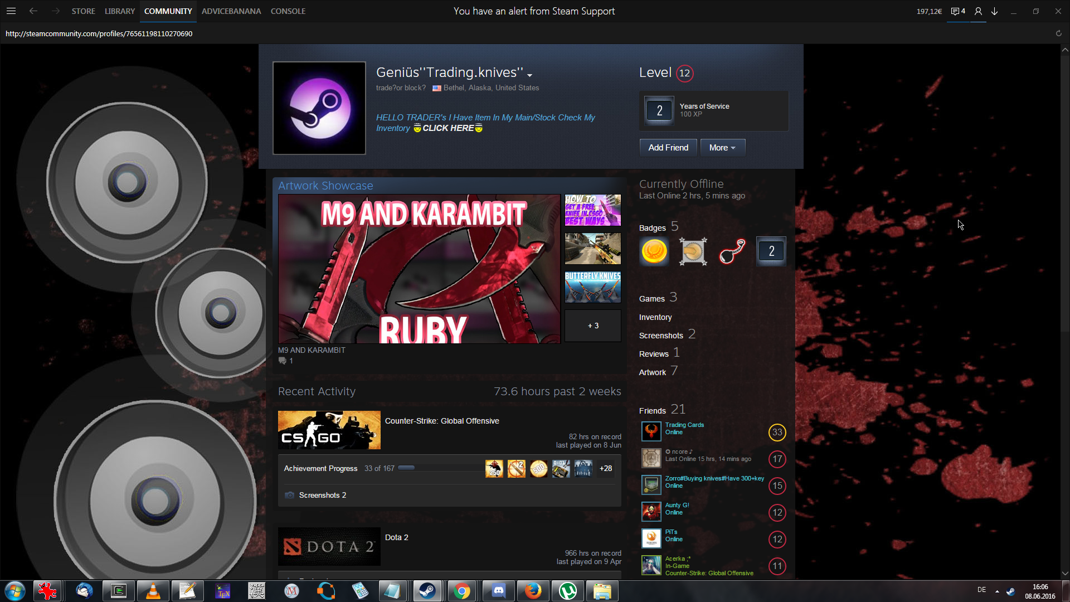
Task: Open the Discord taskbar icon
Action: [x=498, y=591]
